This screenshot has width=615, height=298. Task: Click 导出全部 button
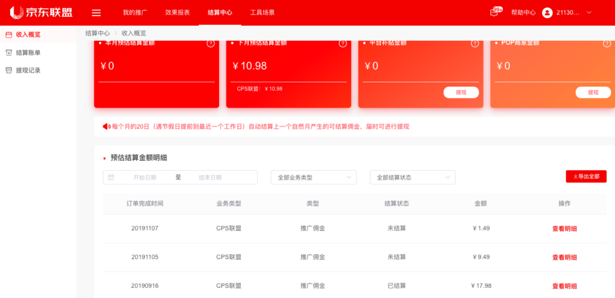point(586,177)
